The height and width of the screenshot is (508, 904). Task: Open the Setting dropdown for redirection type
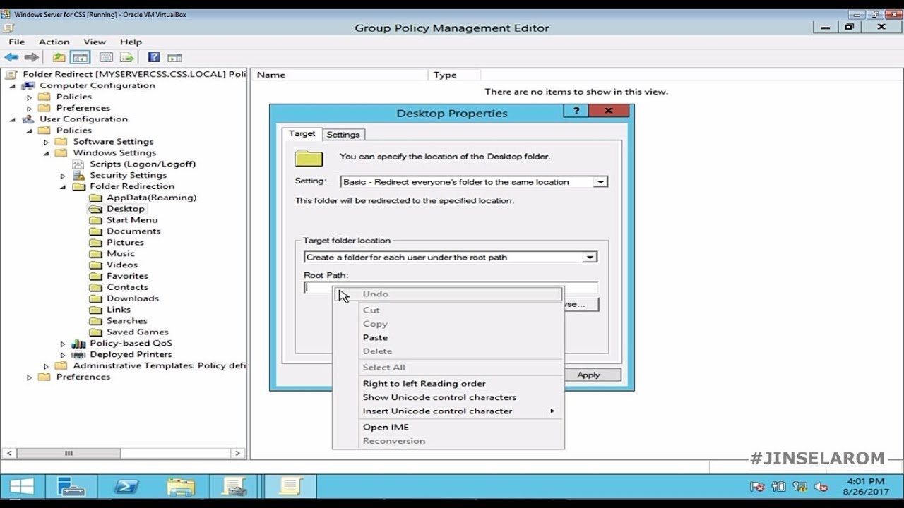600,182
